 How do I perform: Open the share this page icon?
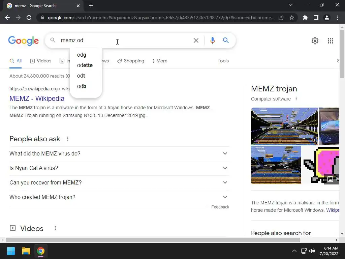[281, 18]
